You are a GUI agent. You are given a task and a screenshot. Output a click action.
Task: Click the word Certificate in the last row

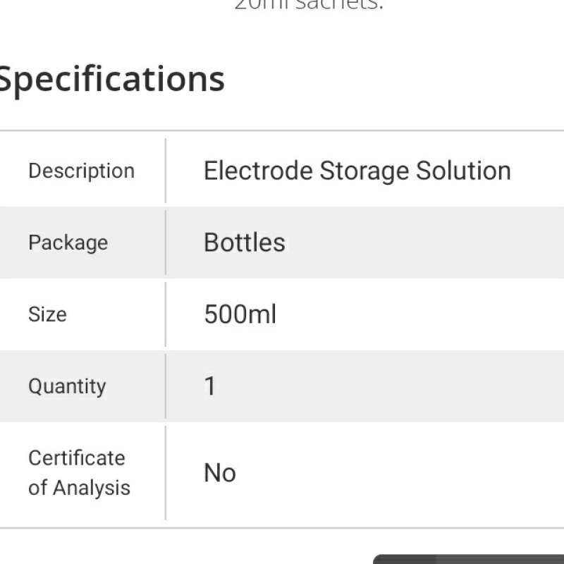click(76, 458)
